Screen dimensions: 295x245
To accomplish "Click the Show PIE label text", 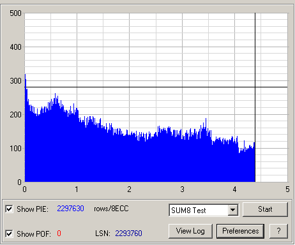I will click(x=33, y=209).
